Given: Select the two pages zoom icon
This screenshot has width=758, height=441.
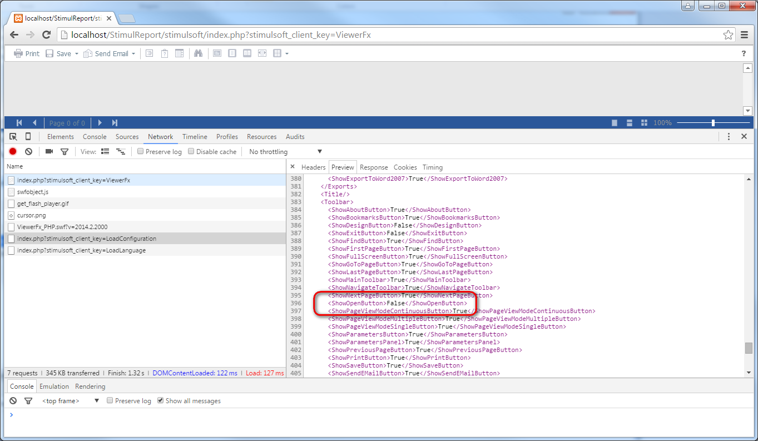Looking at the screenshot, I should click(x=247, y=53).
